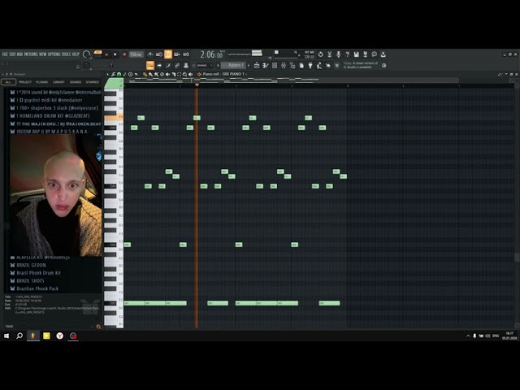Viewport: 520px width, 390px height.
Task: Click the stamp tool toolbar icon
Action: [186, 65]
